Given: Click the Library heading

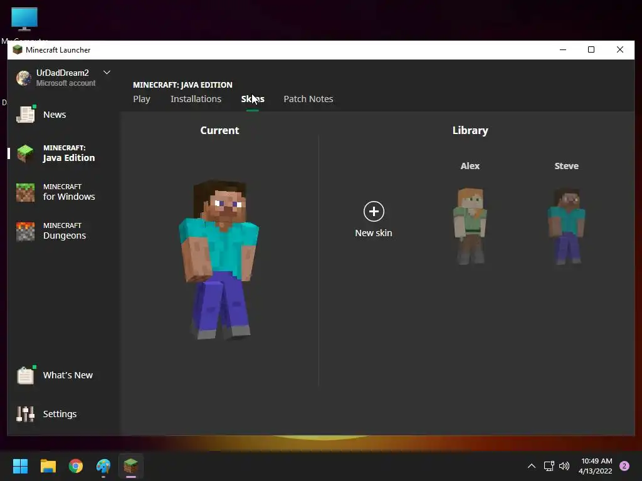Looking at the screenshot, I should pos(470,130).
